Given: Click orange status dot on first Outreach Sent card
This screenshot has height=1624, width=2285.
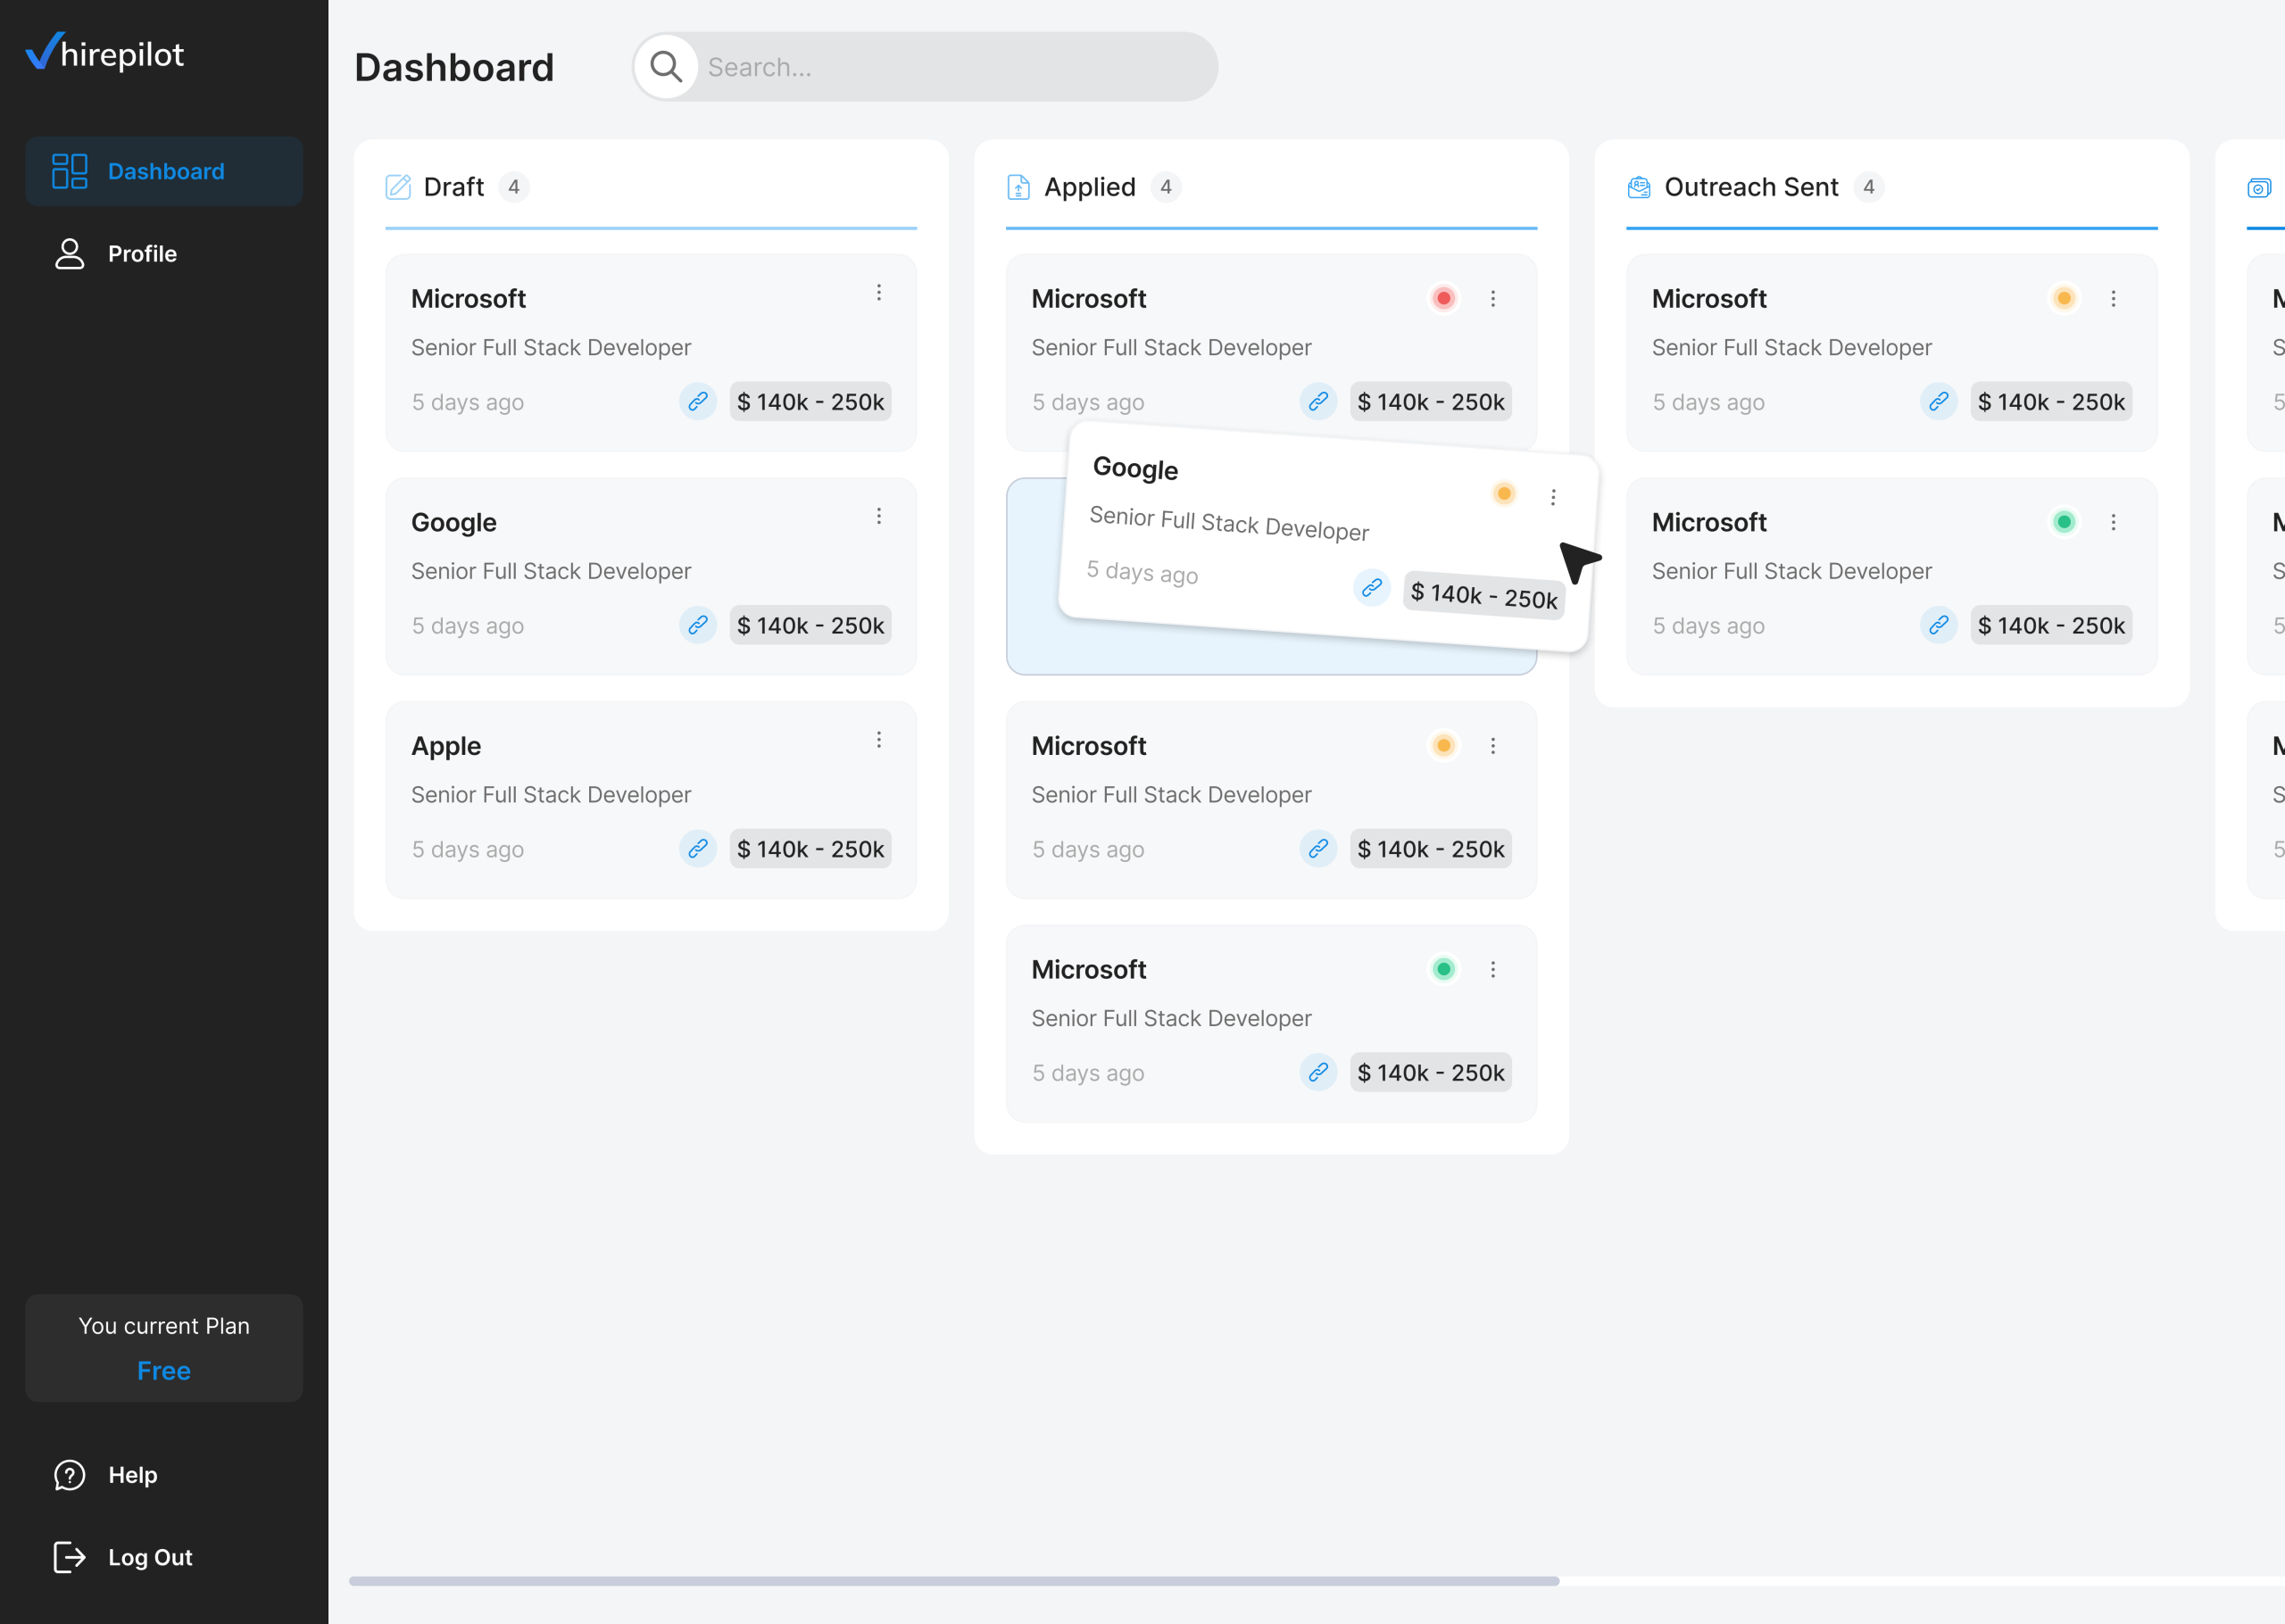Looking at the screenshot, I should (2063, 298).
